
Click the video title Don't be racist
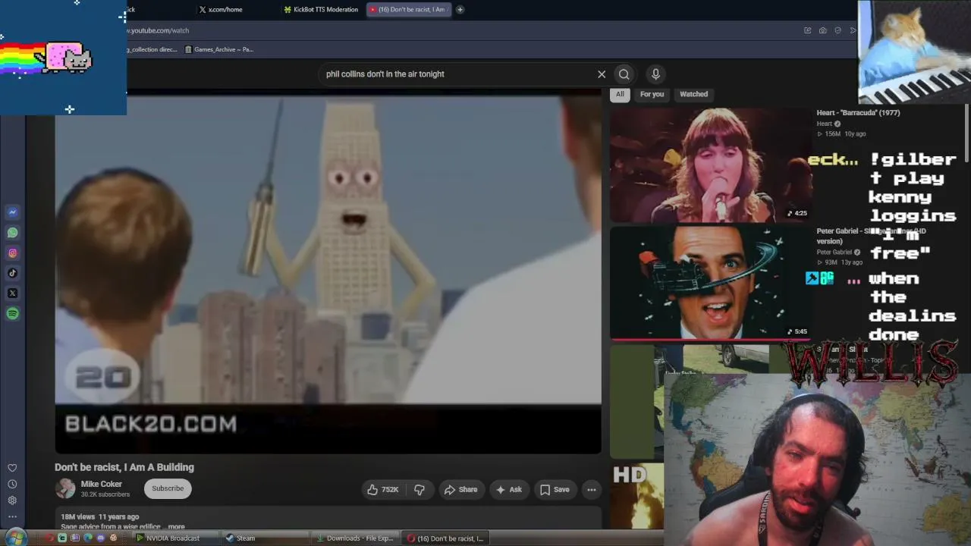(x=124, y=467)
